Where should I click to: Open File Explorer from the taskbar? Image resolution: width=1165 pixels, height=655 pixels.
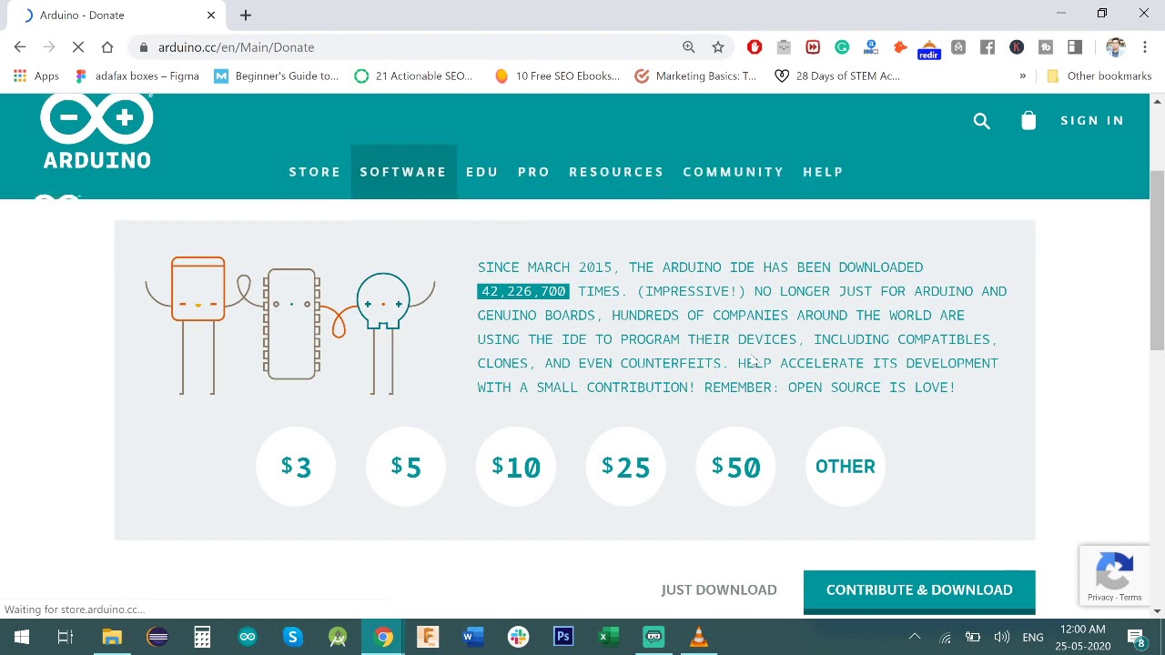click(112, 637)
